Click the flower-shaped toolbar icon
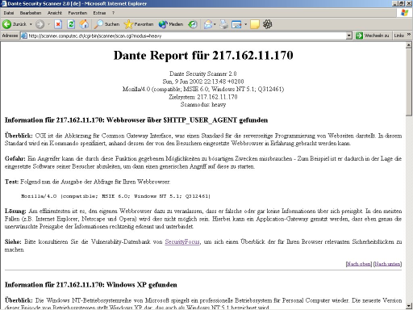 click(267, 24)
